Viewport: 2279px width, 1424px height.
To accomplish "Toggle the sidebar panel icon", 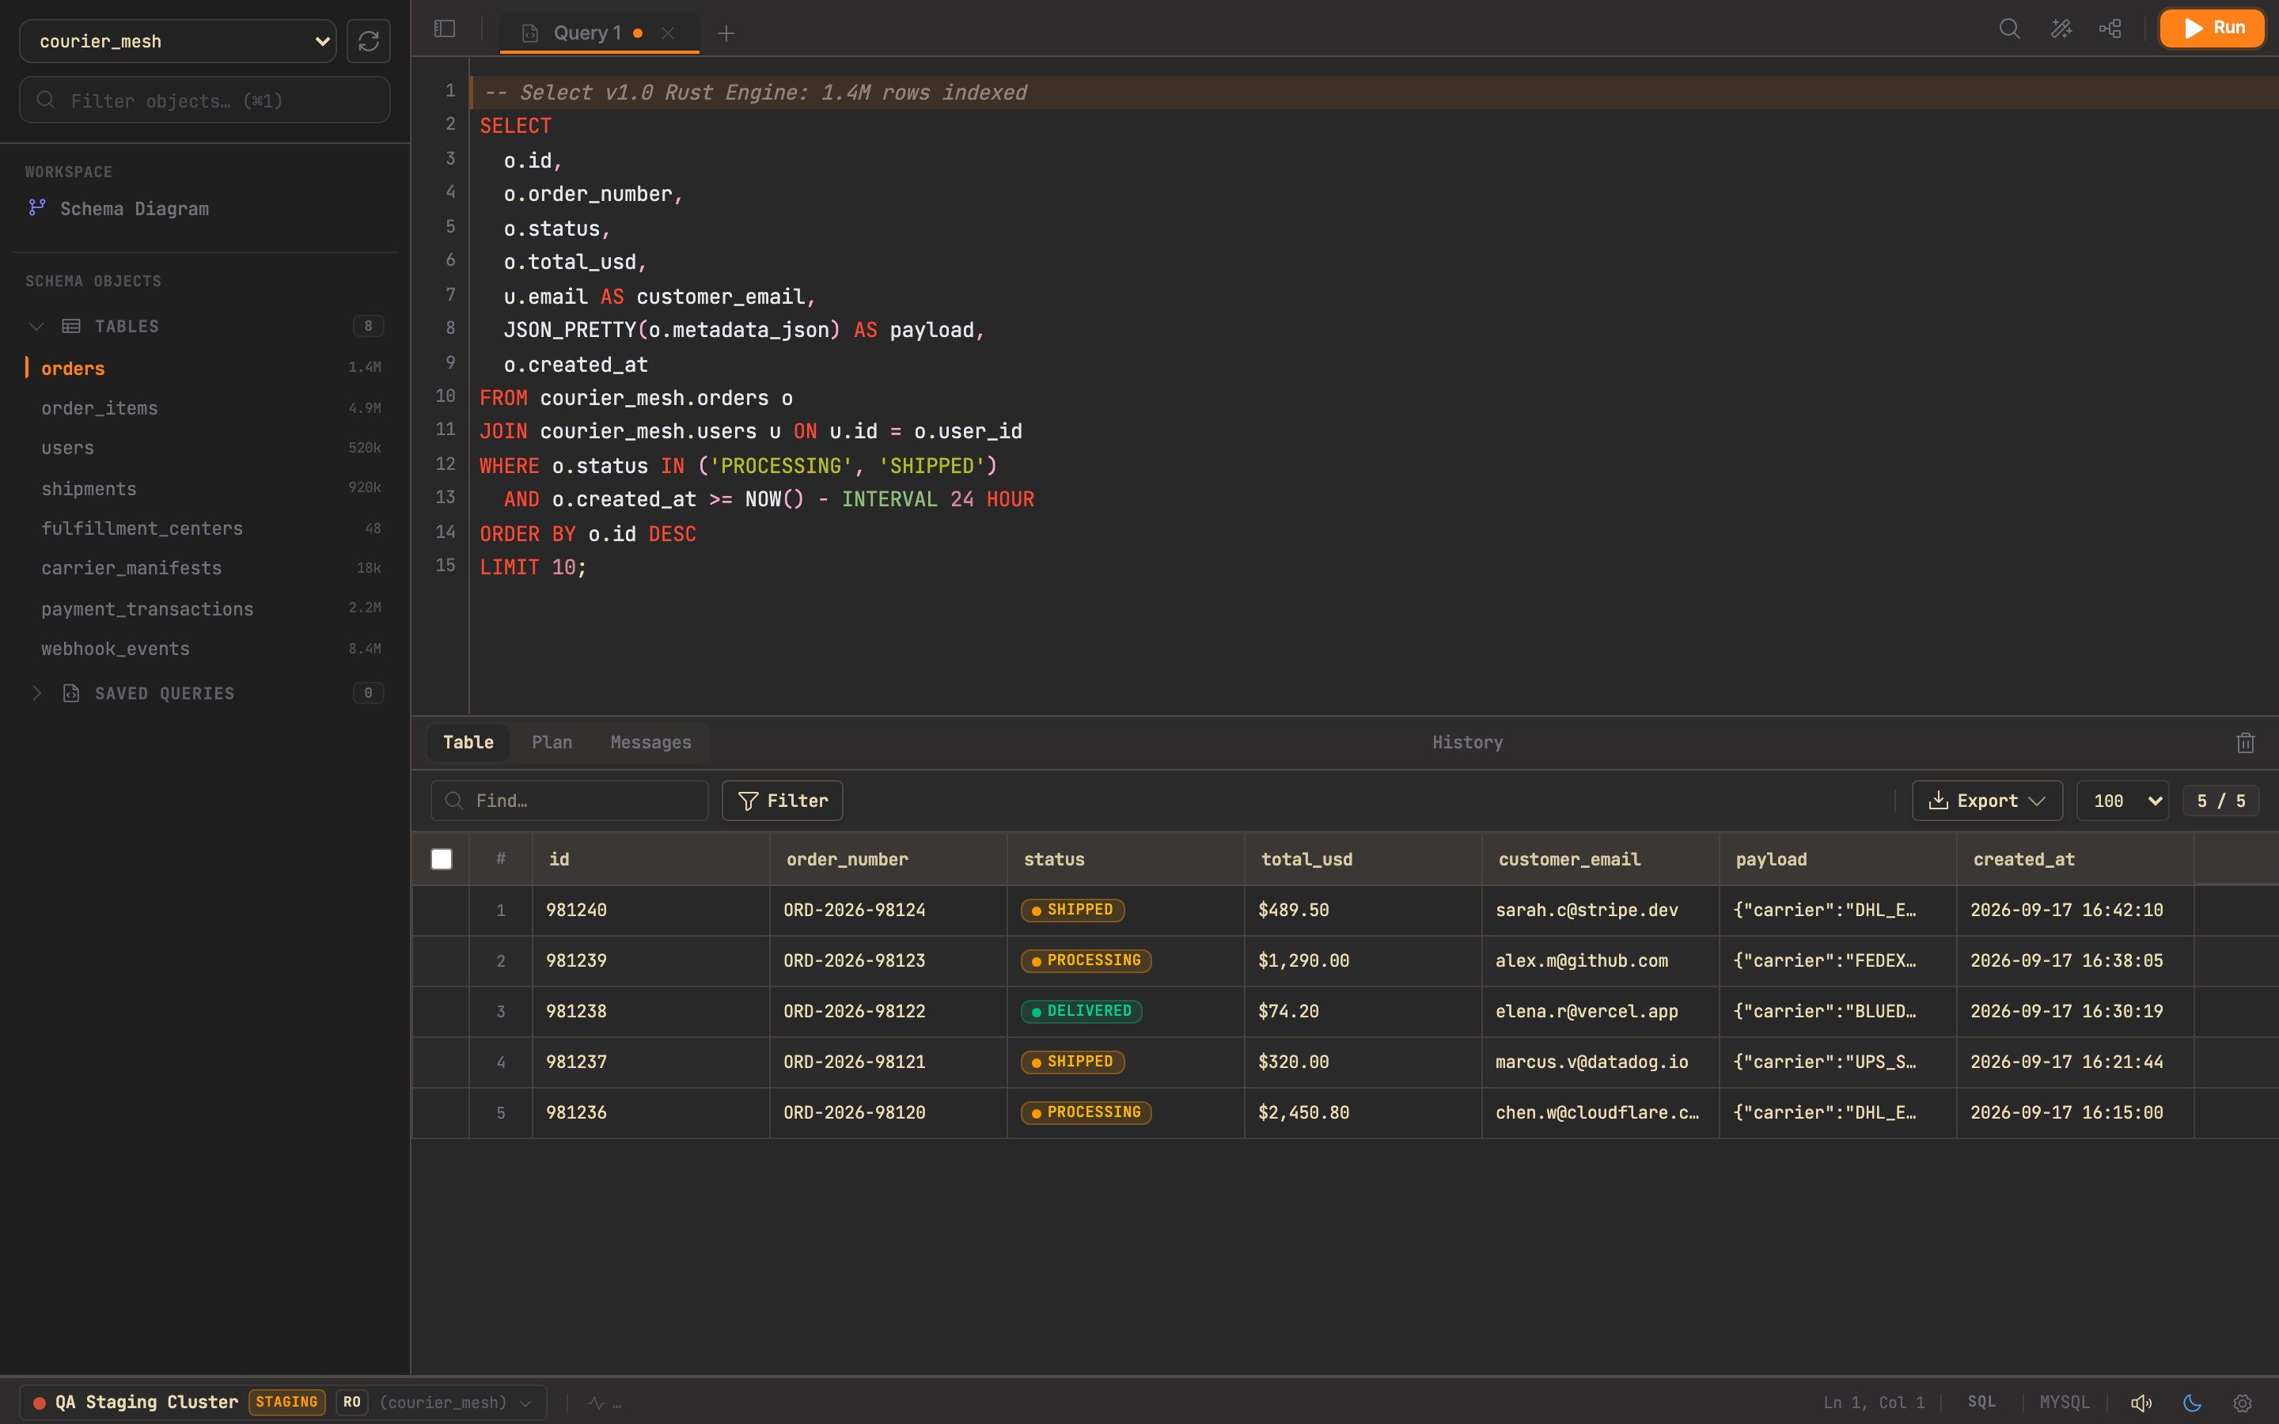I will (445, 29).
